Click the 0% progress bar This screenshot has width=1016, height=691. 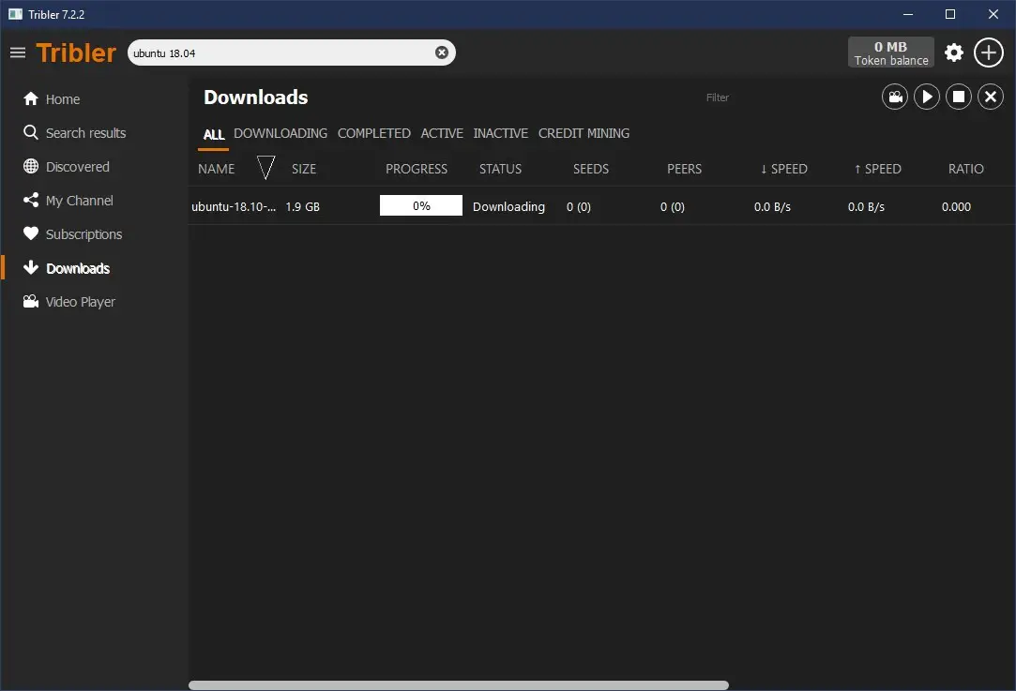coord(421,205)
